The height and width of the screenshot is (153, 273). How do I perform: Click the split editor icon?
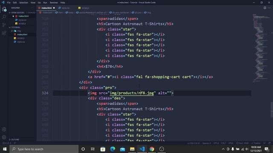click(264, 8)
